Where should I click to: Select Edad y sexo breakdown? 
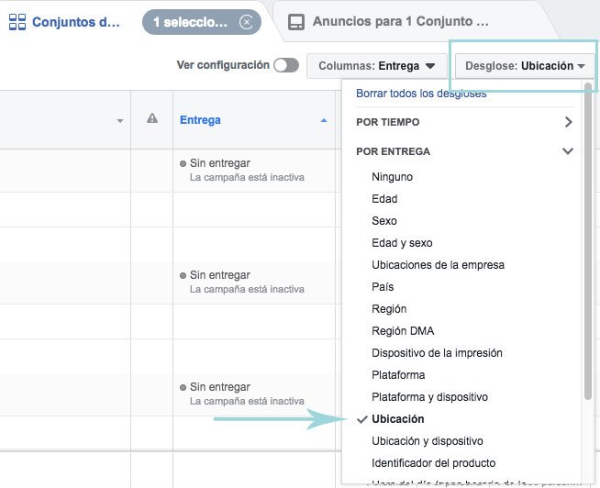pos(402,243)
